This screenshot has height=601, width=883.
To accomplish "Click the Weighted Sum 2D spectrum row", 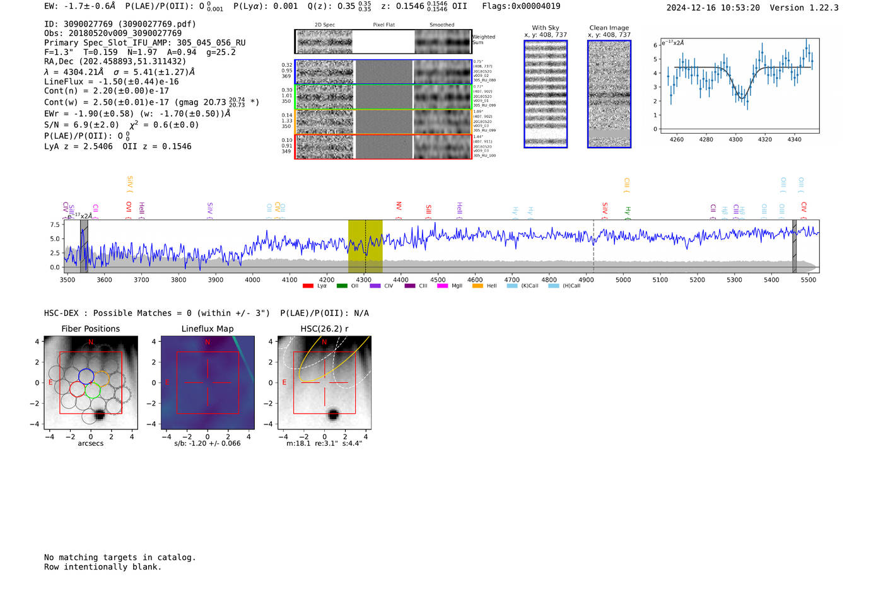I will (x=383, y=42).
